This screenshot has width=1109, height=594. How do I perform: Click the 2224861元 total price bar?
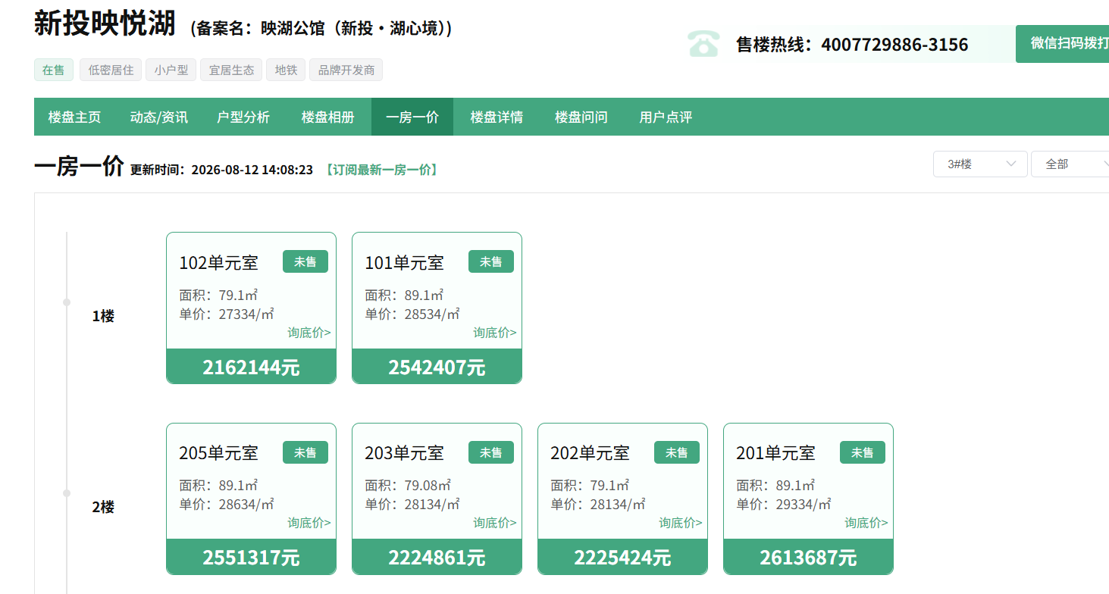pos(437,557)
